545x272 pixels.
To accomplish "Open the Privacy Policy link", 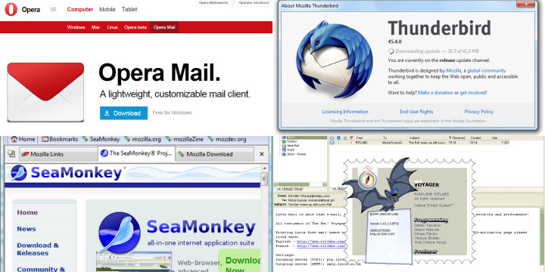I will tap(478, 111).
